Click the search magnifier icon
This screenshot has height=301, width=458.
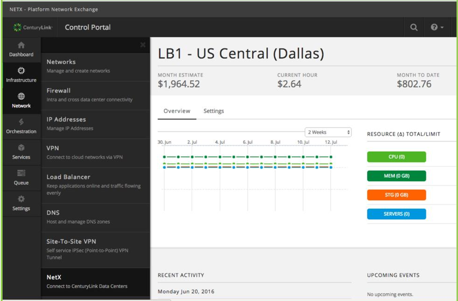click(414, 27)
